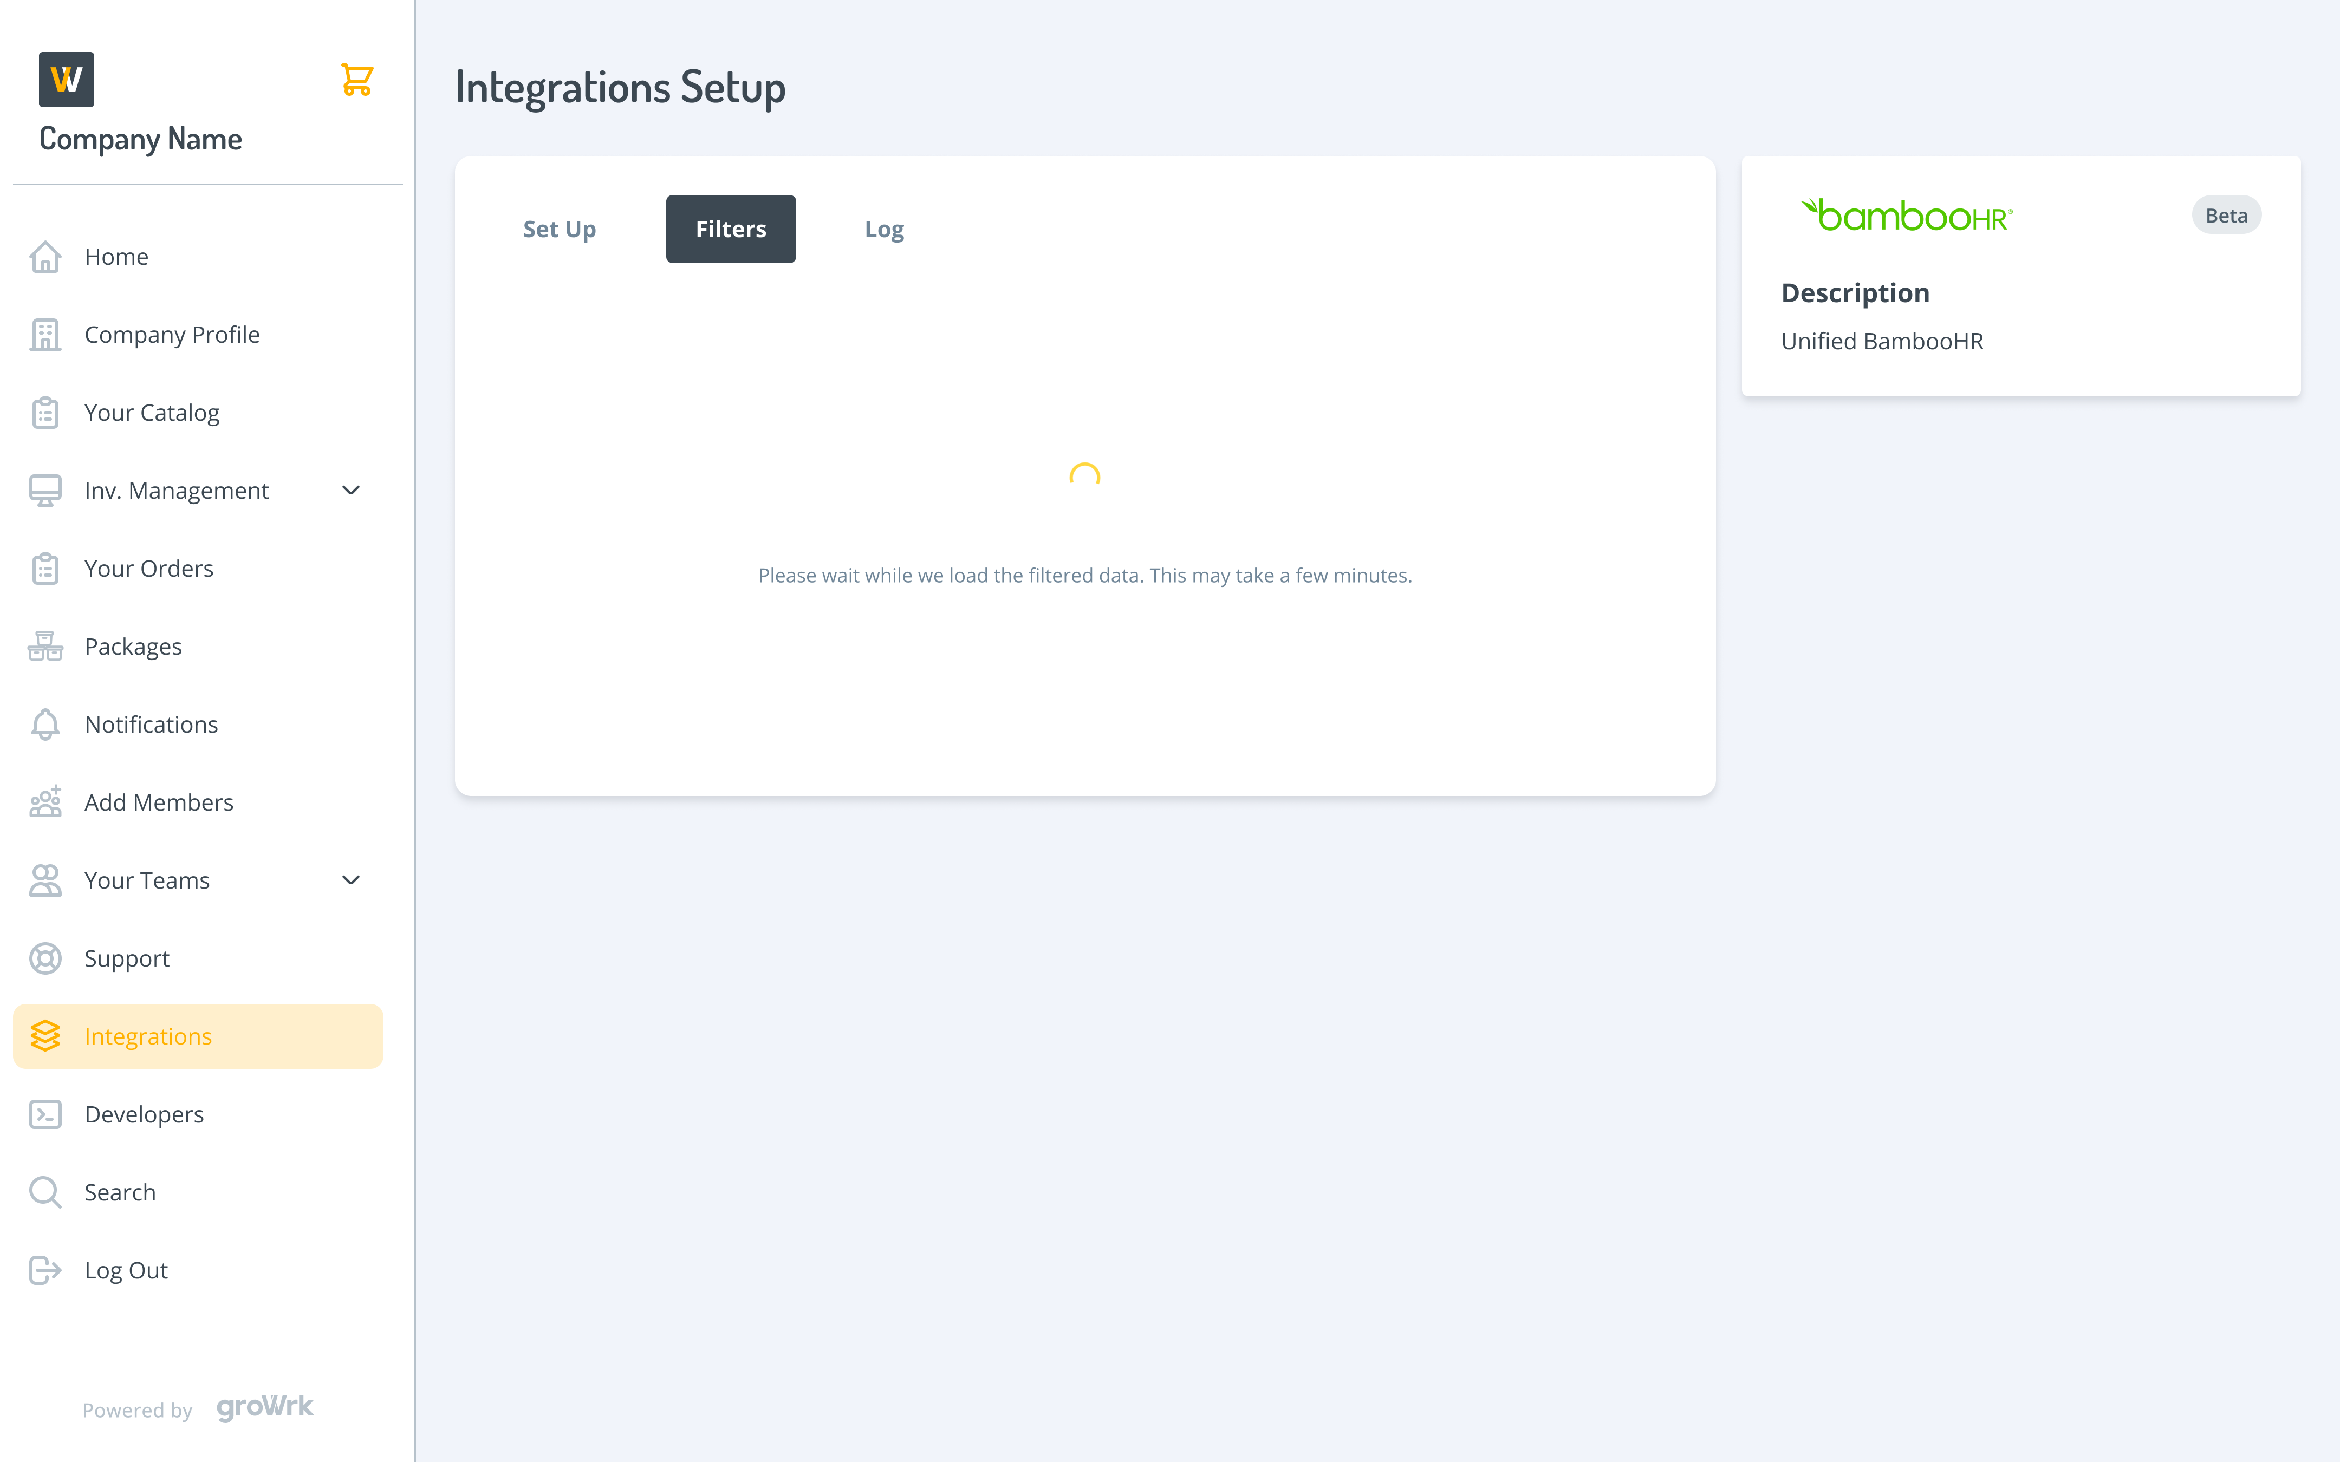Click the Integrations menu item
This screenshot has height=1462, width=2340.
point(148,1036)
